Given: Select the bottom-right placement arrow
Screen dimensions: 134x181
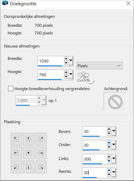Looking at the screenshot, I should [x=41, y=167].
